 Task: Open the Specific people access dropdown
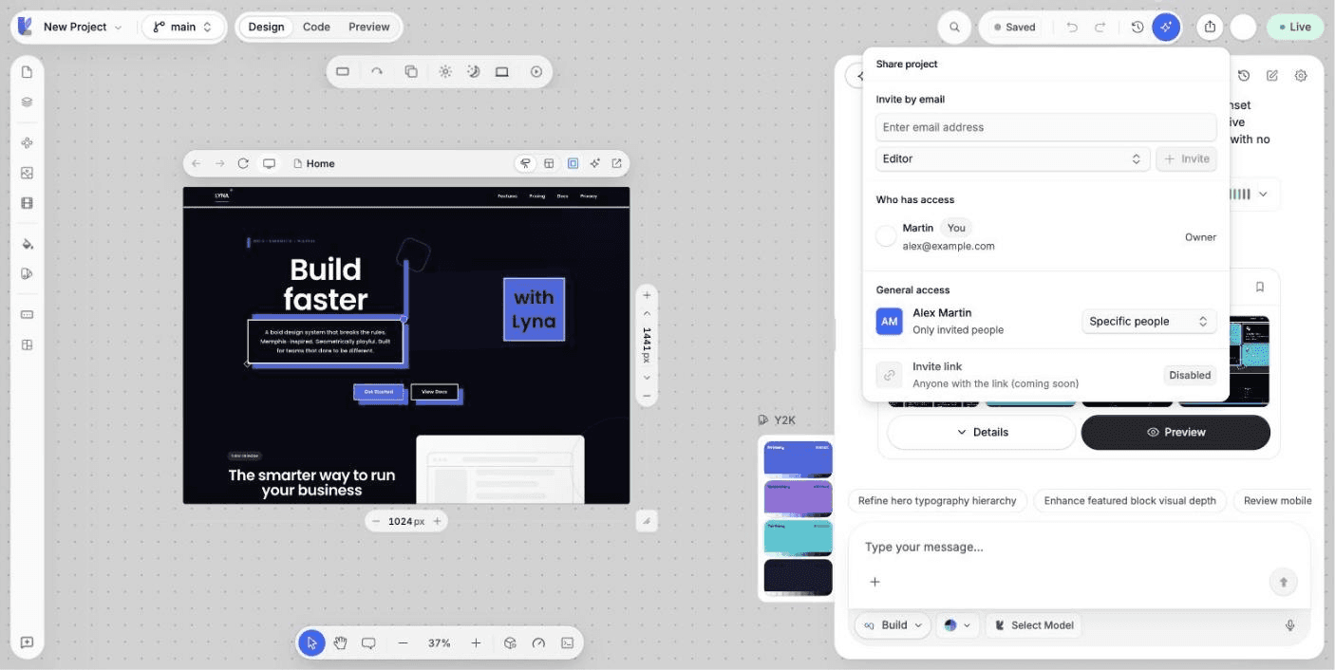click(1149, 321)
